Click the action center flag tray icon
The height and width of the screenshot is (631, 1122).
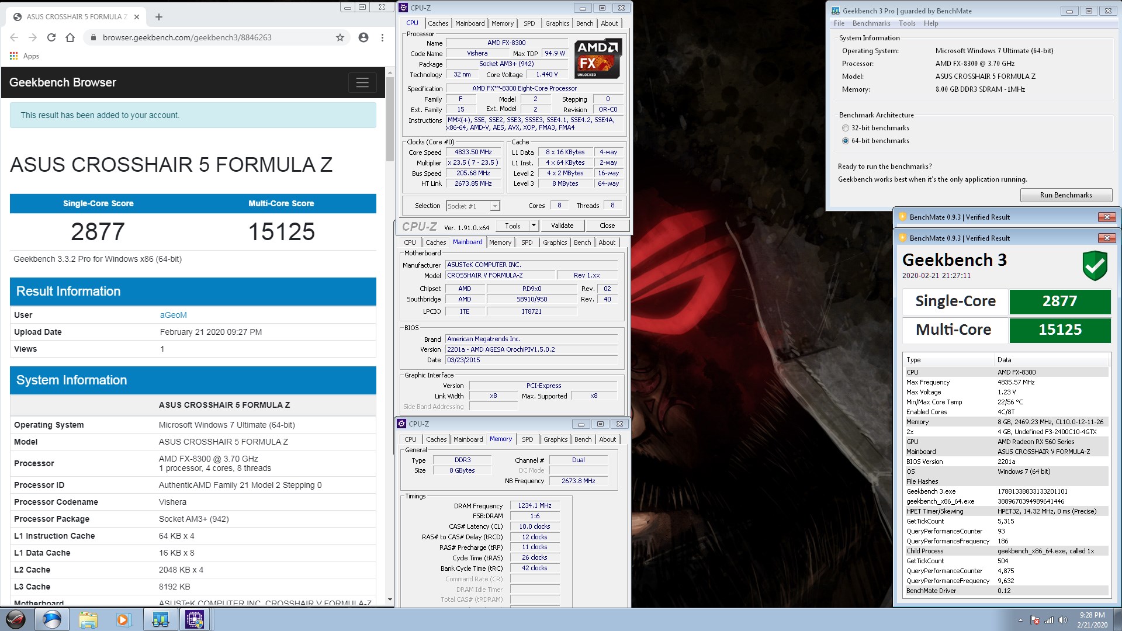tap(1035, 620)
